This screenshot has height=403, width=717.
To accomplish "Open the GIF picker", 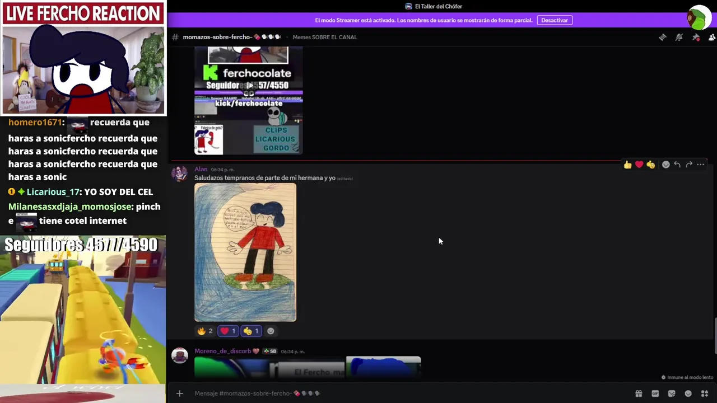I will click(655, 393).
